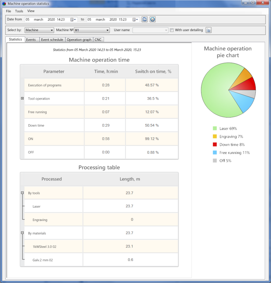Image resolution: width=271 pixels, height=283 pixels.
Task: Click the clock current-time icon
Action: coord(152,19)
